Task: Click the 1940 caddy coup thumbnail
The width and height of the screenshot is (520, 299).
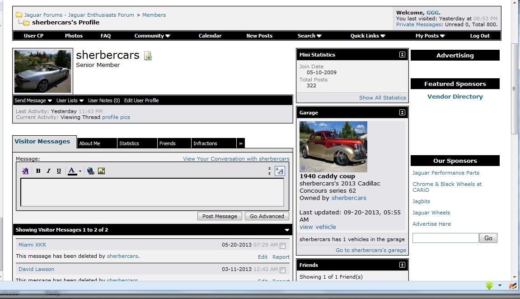Action: (x=333, y=147)
